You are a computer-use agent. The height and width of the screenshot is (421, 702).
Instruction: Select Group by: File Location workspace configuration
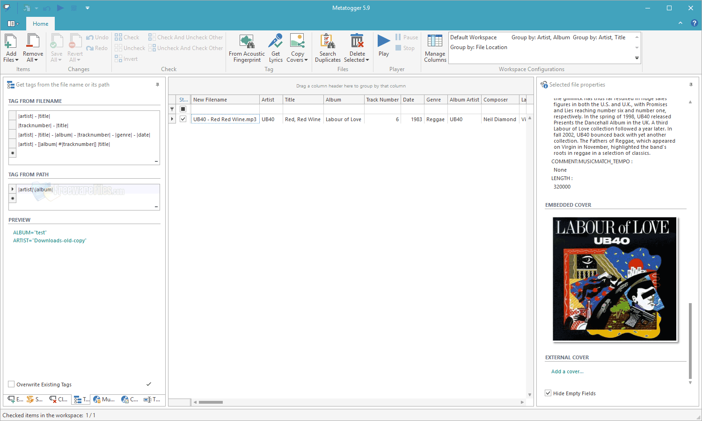point(479,47)
